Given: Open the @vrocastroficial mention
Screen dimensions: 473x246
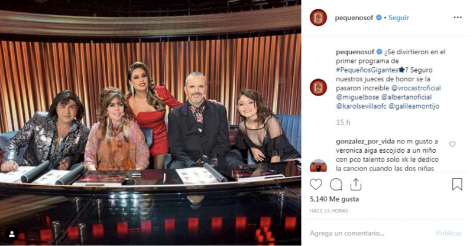Looking at the screenshot, I should [416, 88].
